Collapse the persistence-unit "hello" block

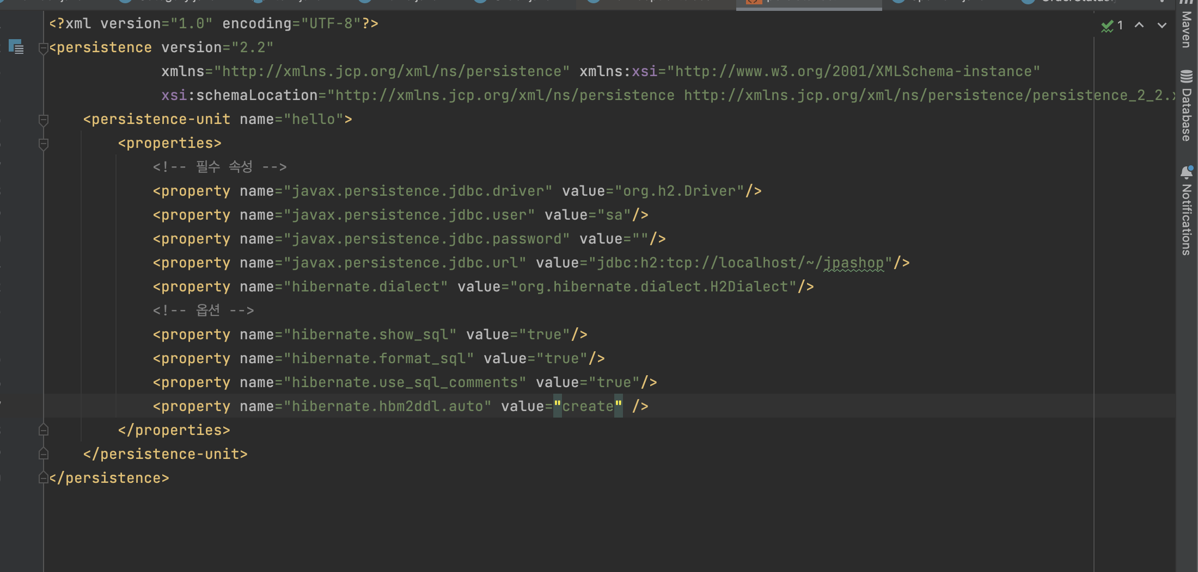click(x=44, y=120)
